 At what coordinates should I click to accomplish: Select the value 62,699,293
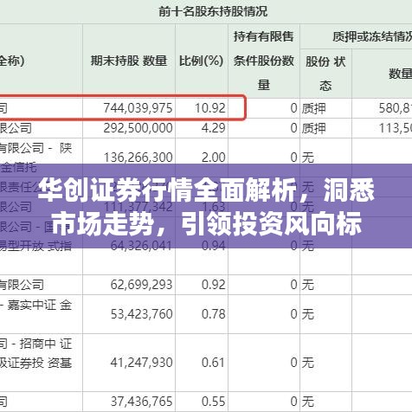click(141, 285)
